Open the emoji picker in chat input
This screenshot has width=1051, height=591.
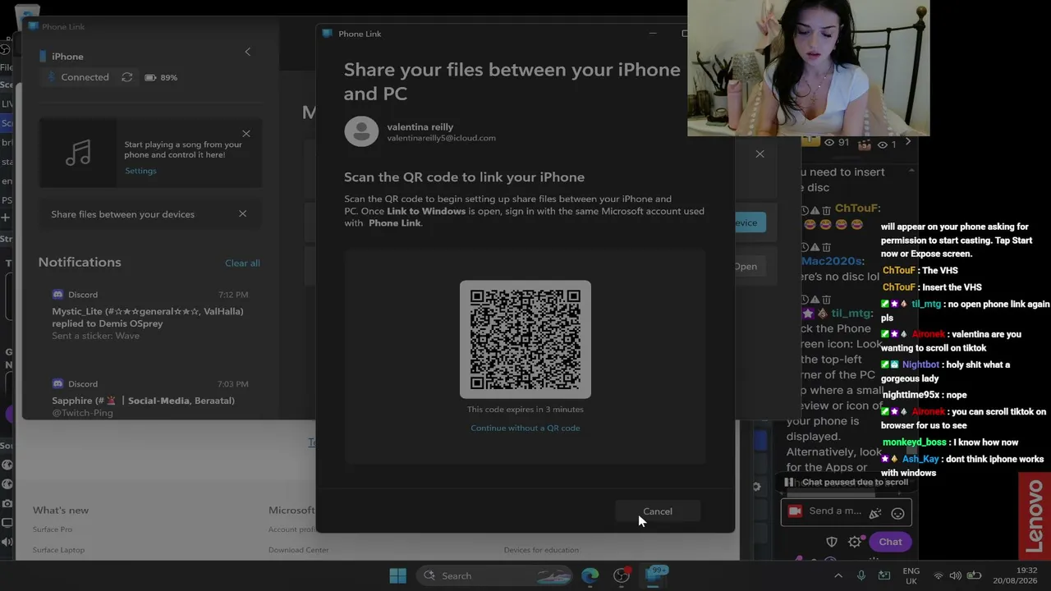(897, 513)
